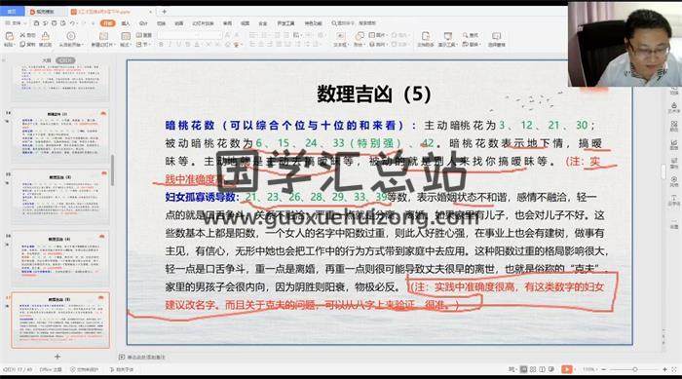Select the highlighted Start (开始) ribbon tab
Screen dimensions: 682x379
(x=107, y=23)
